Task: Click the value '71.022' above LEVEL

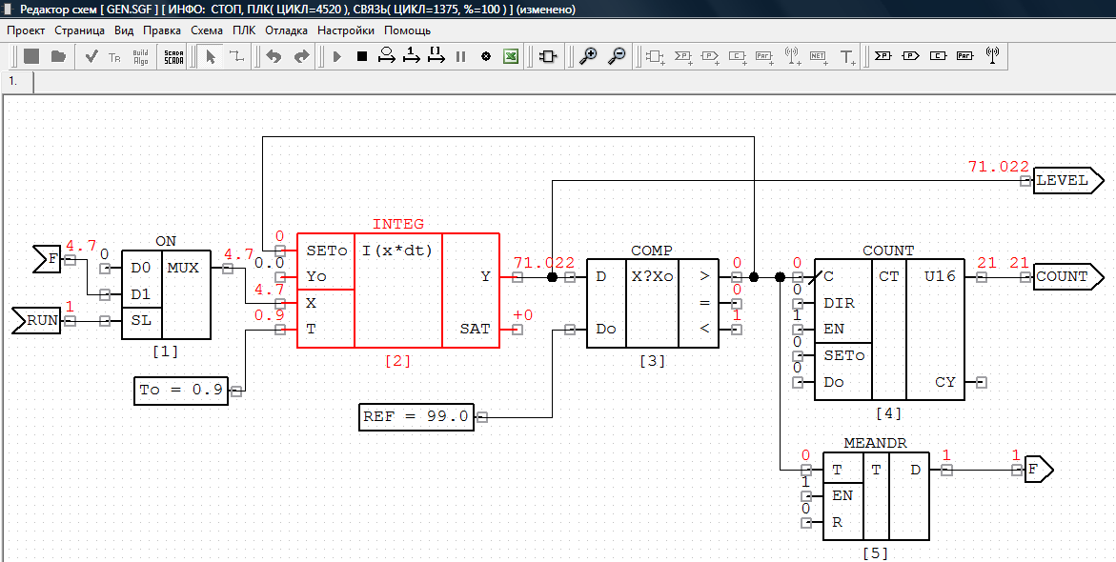Action: 999,167
